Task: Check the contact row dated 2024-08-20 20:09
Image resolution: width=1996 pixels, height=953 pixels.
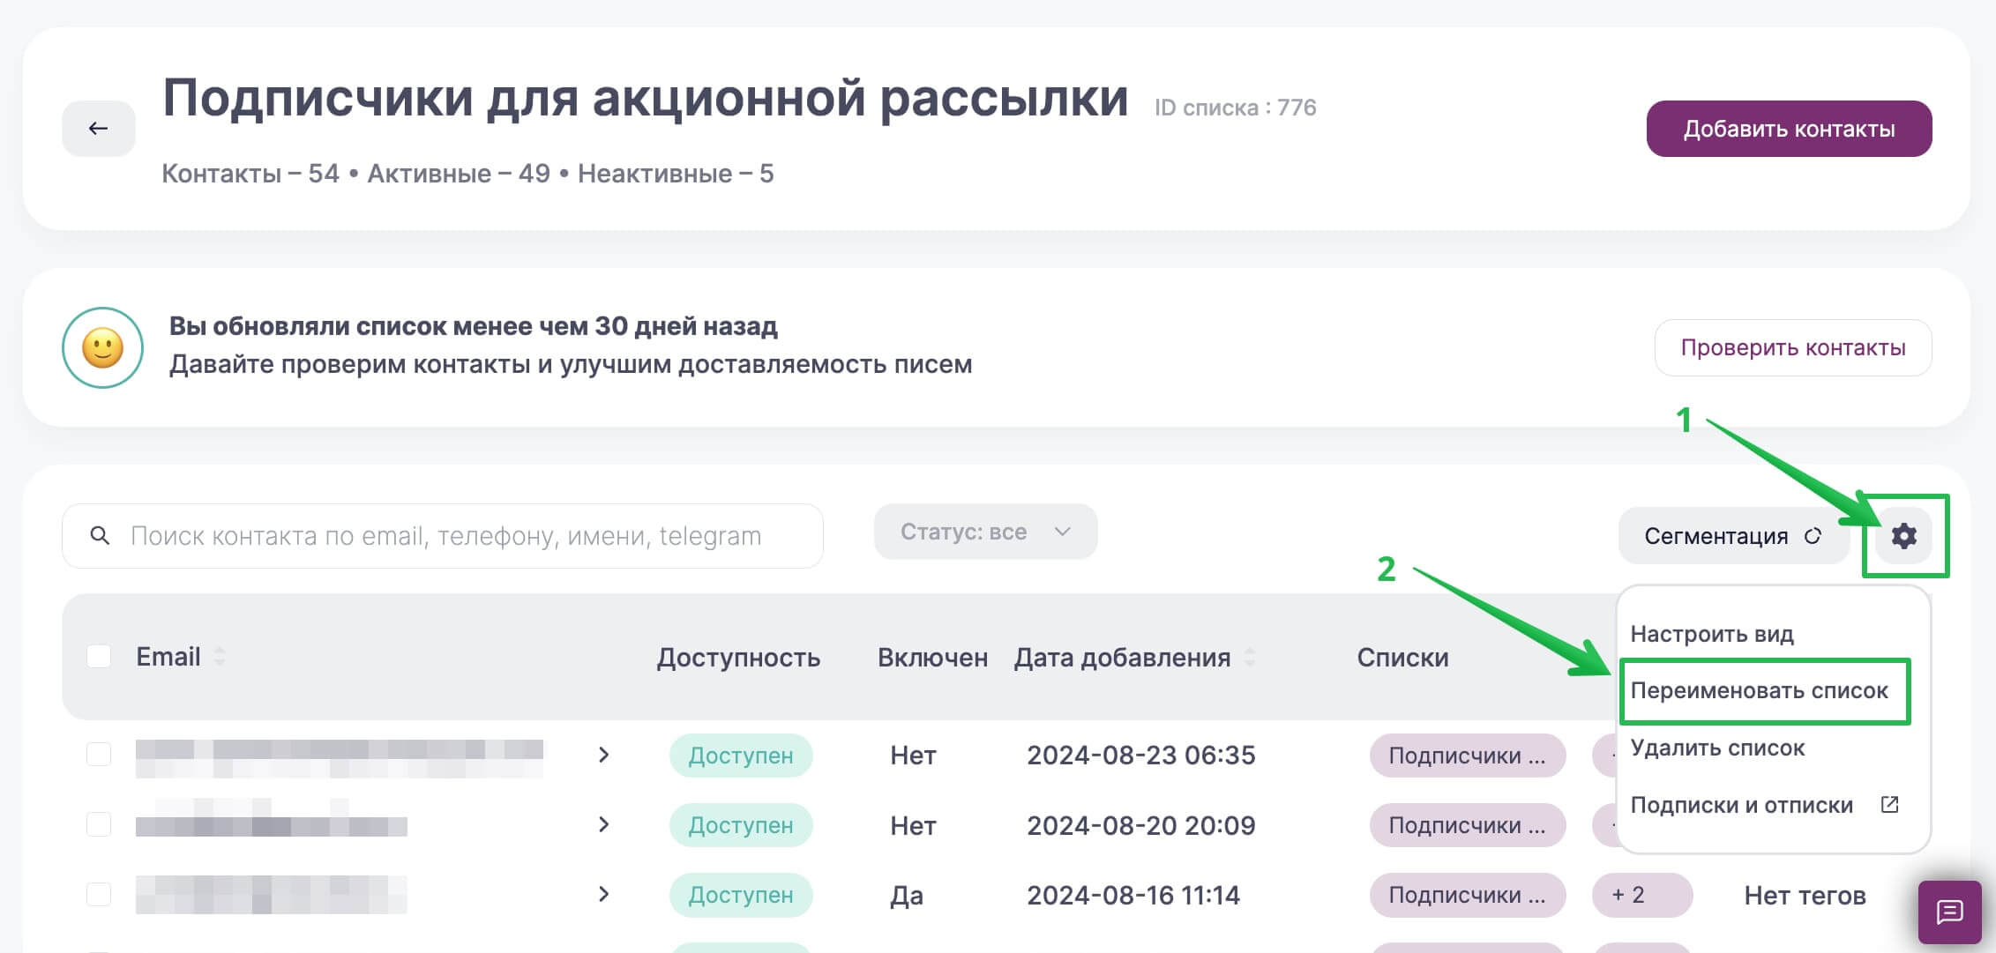Action: [99, 824]
